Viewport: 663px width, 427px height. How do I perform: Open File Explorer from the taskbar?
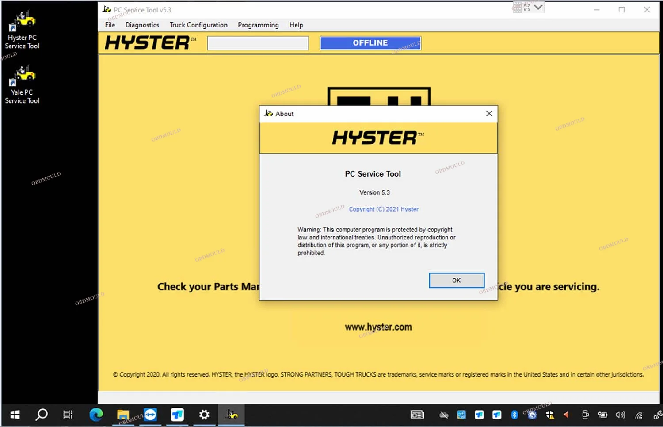coord(123,415)
